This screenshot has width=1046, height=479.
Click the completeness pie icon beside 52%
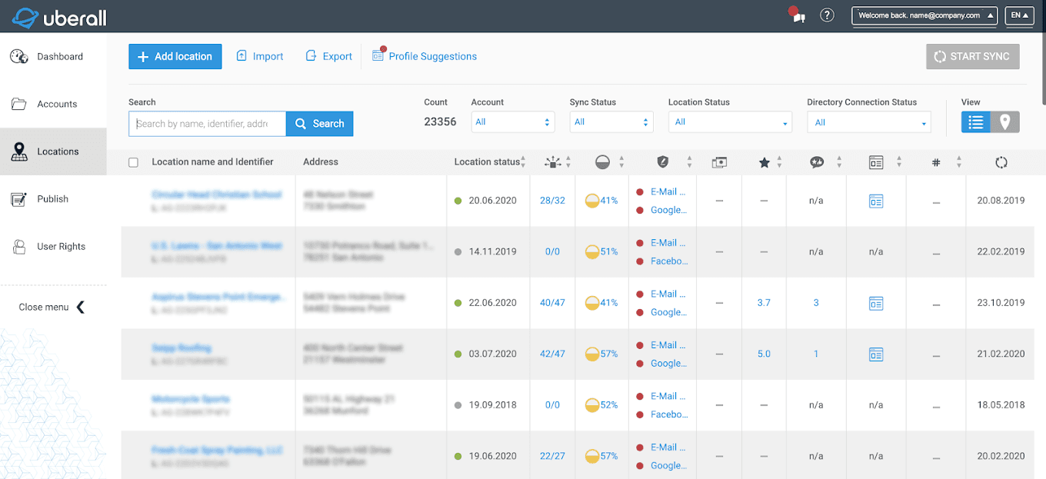(592, 405)
